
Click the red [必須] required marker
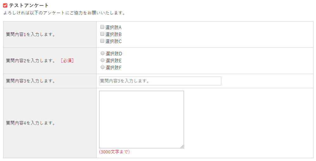pos(67,61)
